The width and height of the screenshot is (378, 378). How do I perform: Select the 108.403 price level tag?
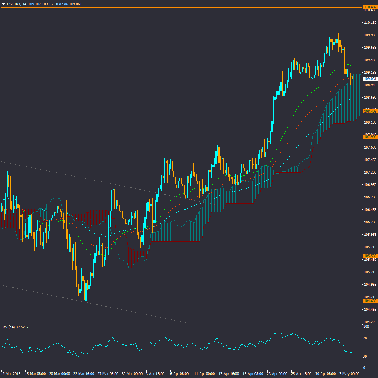click(369, 112)
